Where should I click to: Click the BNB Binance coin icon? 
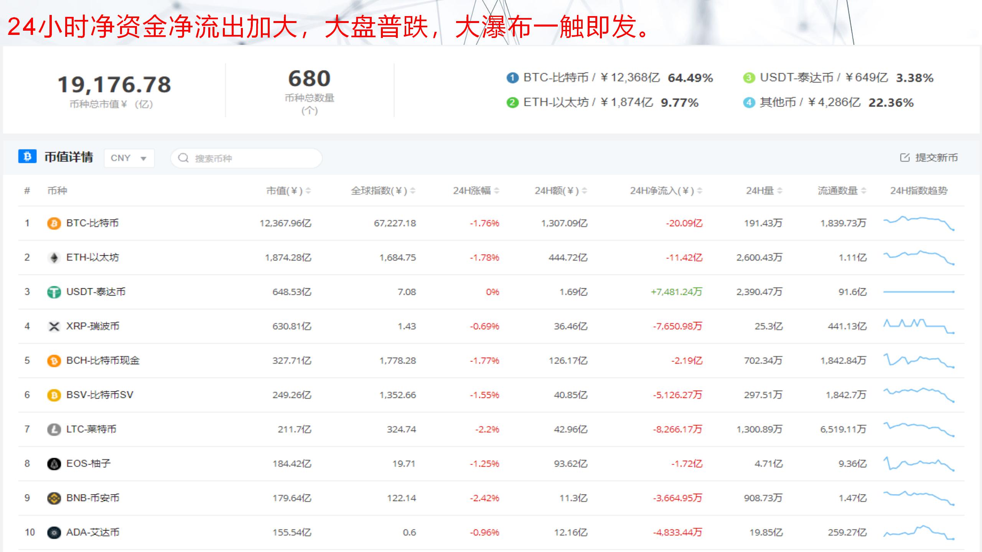point(54,498)
